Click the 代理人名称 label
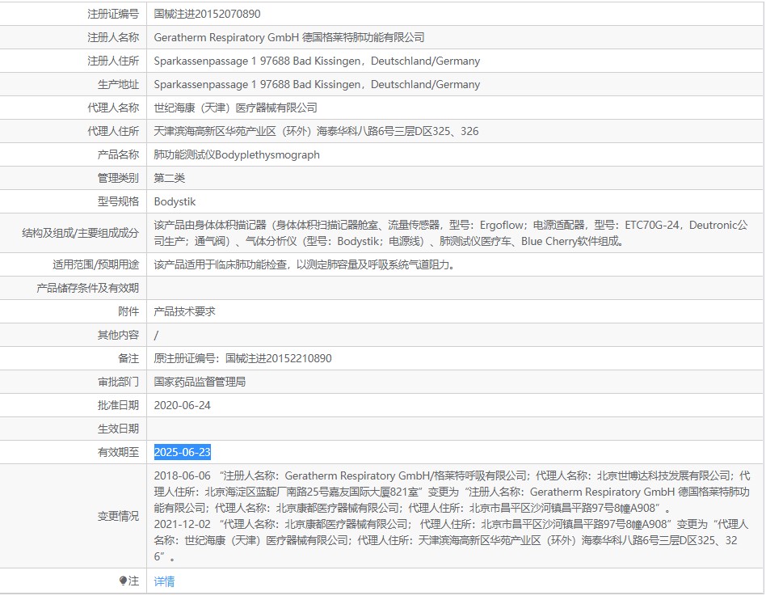766x600 pixels. tap(113, 108)
